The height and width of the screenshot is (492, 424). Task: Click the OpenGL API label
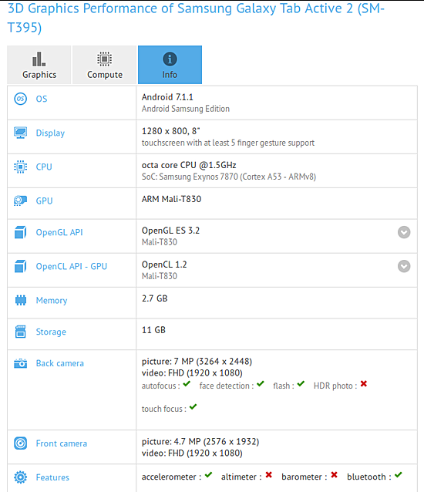[59, 233]
